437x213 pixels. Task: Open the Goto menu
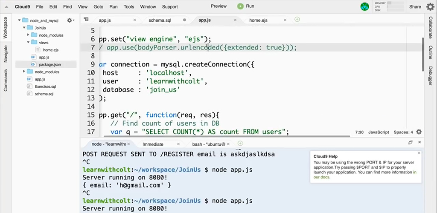tap(98, 7)
